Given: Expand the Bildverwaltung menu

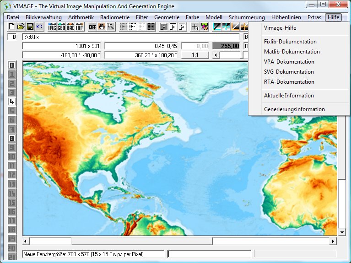Looking at the screenshot, I should pos(43,17).
